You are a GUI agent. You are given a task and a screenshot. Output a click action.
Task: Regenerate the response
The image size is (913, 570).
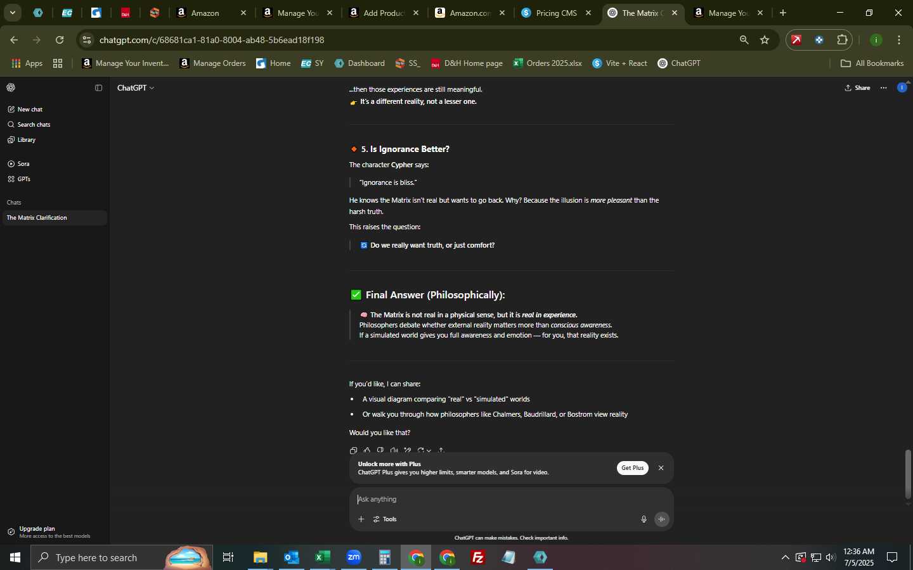tap(424, 450)
